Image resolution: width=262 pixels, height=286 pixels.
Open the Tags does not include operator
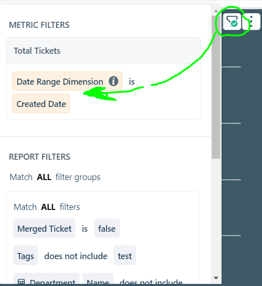pyautogui.click(x=76, y=256)
